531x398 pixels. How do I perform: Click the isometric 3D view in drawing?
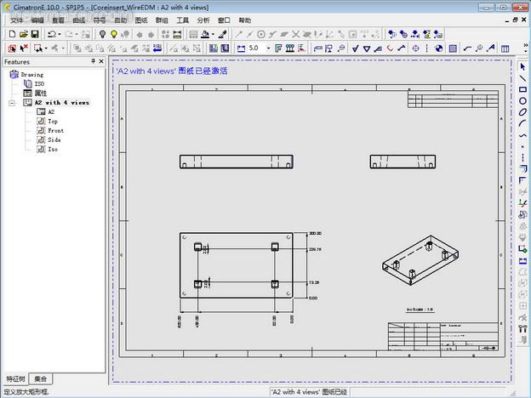tap(420, 260)
